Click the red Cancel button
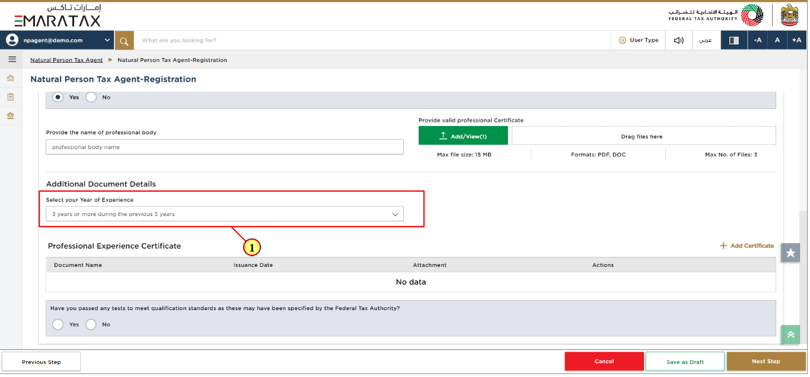Screen dimensions: 810x377 [x=604, y=362]
